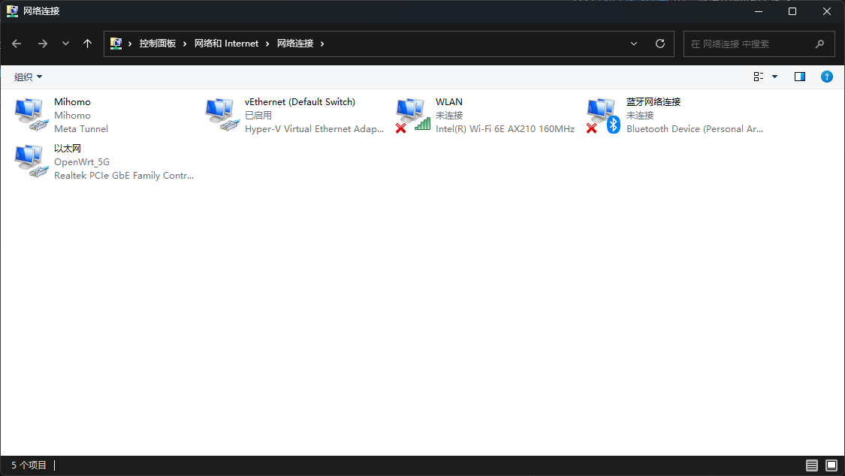This screenshot has width=845, height=476.
Task: Refresh the network connections list
Action: [660, 44]
